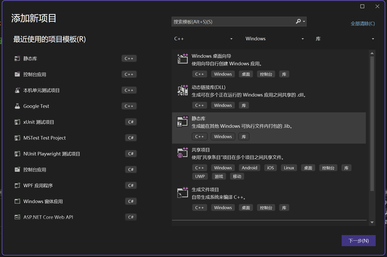Click the Android tag under 共享项目
The width and height of the screenshot is (387, 257).
pyautogui.click(x=249, y=168)
